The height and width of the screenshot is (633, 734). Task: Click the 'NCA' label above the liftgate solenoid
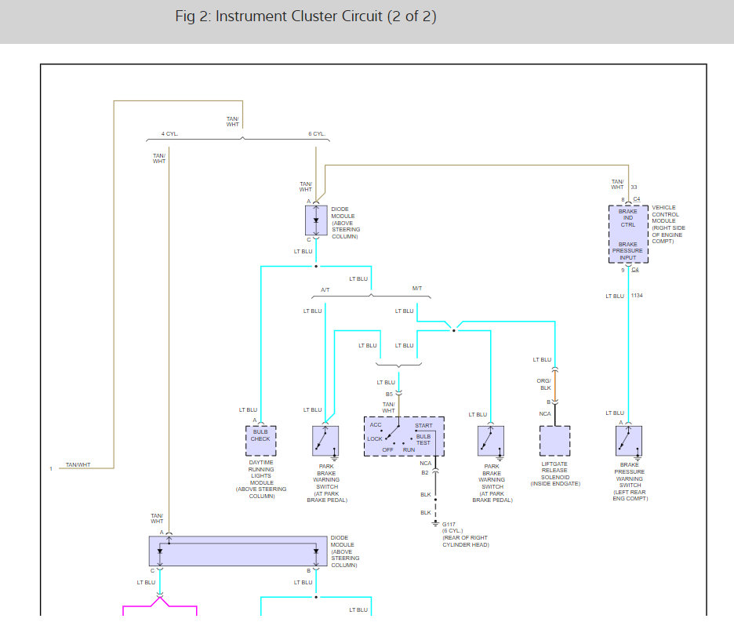coord(545,414)
